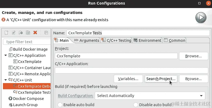Image resolution: width=212 pixels, height=108 pixels.
Task: Collapse the C/C++ Application tree node
Action: pos(6,55)
